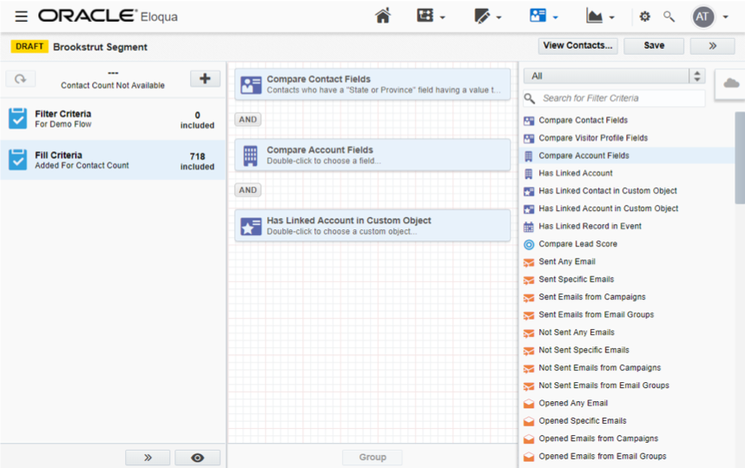This screenshot has height=468, width=745.
Task: Click the Compare Account Fields building icon on canvas
Action: [250, 155]
